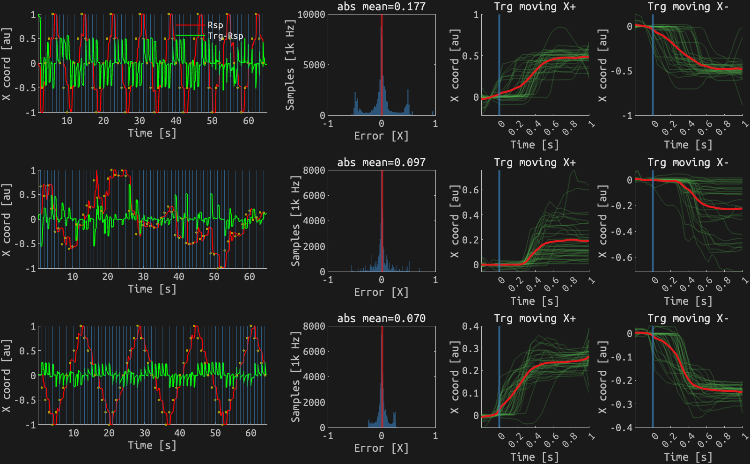Click the Error [X] axis label under the middle histogram

[382, 292]
